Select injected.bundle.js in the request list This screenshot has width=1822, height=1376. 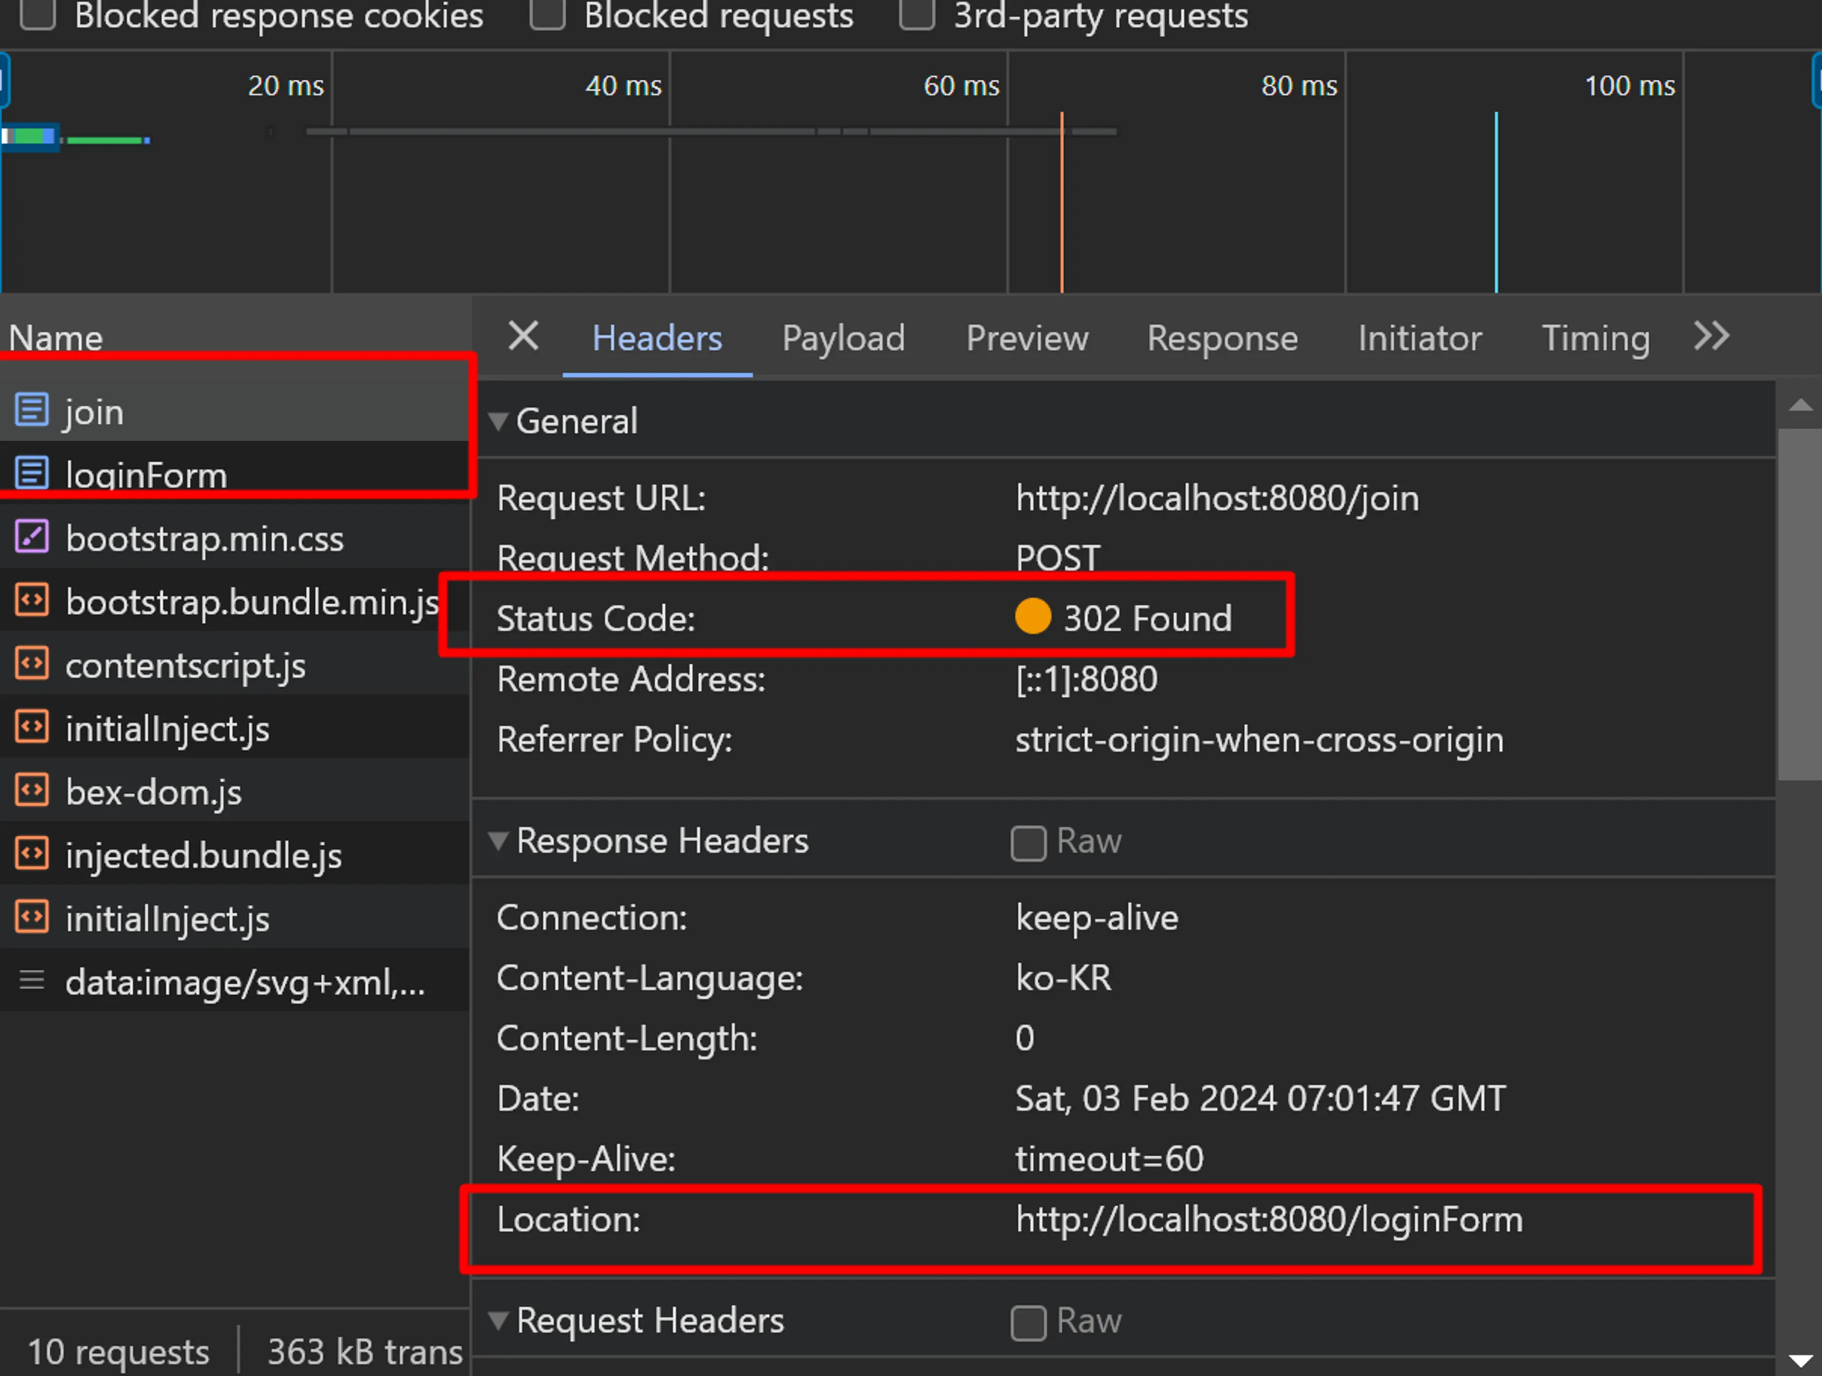(x=235, y=854)
